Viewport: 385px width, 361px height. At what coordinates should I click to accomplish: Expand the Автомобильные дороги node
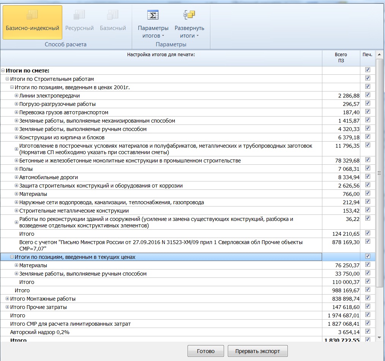(16, 177)
